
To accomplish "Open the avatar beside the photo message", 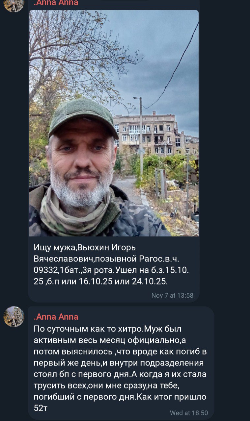I will click(14, 6).
